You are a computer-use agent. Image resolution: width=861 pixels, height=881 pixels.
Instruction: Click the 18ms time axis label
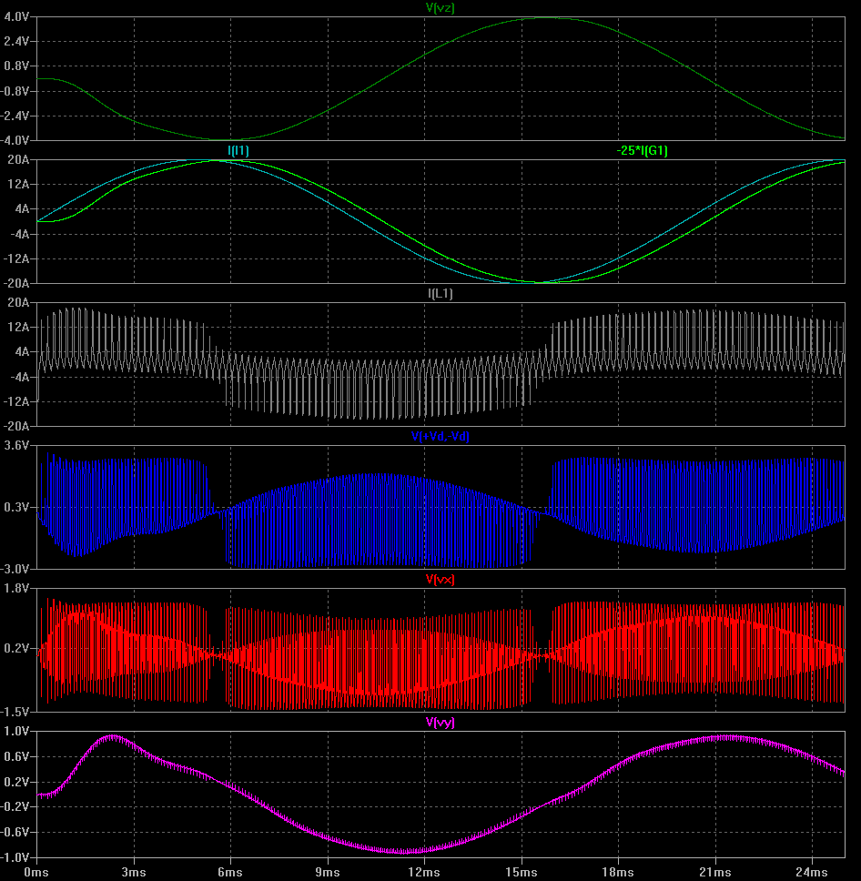tap(618, 872)
